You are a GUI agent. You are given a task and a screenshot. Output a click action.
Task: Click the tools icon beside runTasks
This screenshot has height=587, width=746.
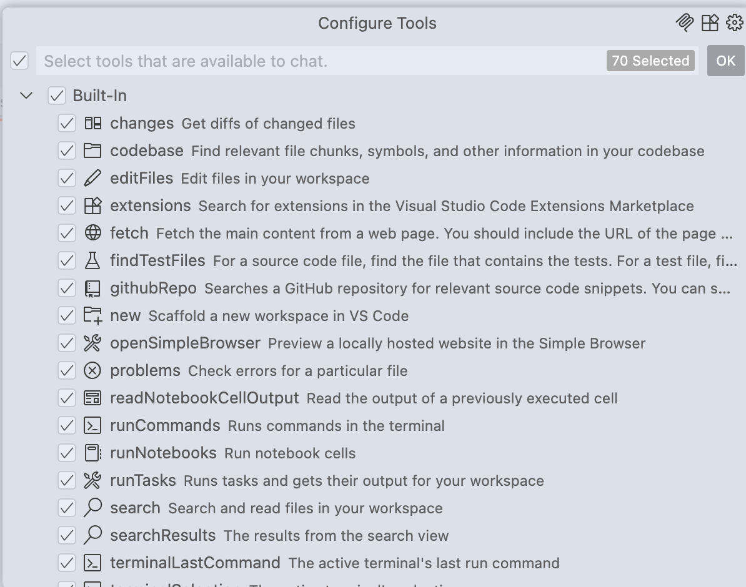pyautogui.click(x=92, y=480)
